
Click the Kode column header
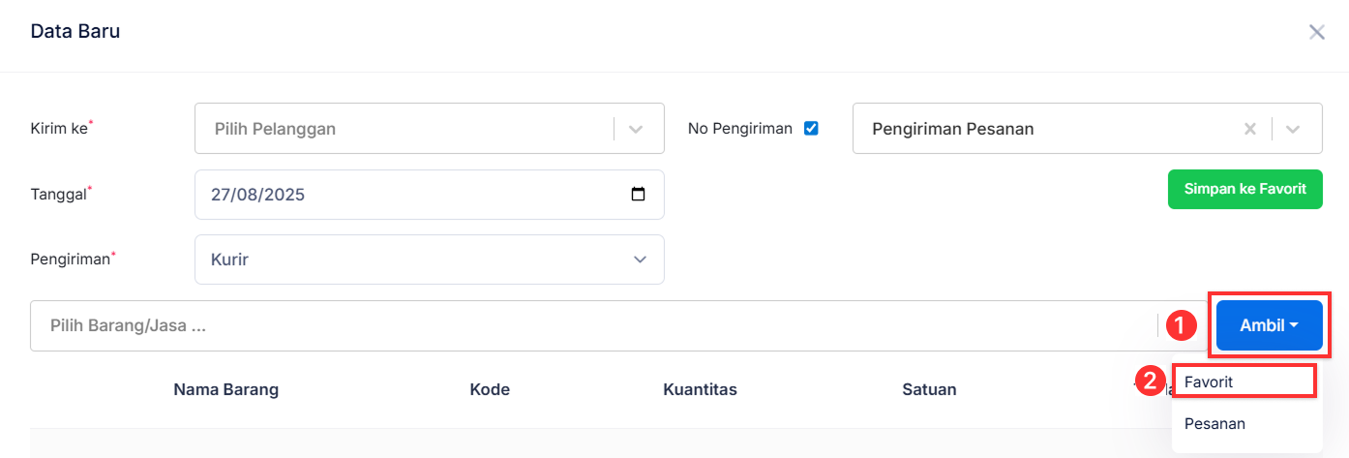490,390
